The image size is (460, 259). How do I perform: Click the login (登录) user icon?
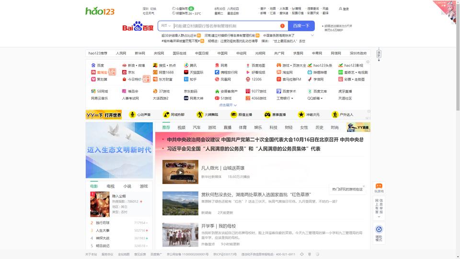tap(340, 9)
